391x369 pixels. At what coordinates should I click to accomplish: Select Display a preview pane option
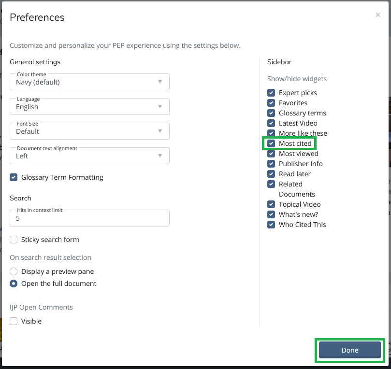pyautogui.click(x=14, y=271)
